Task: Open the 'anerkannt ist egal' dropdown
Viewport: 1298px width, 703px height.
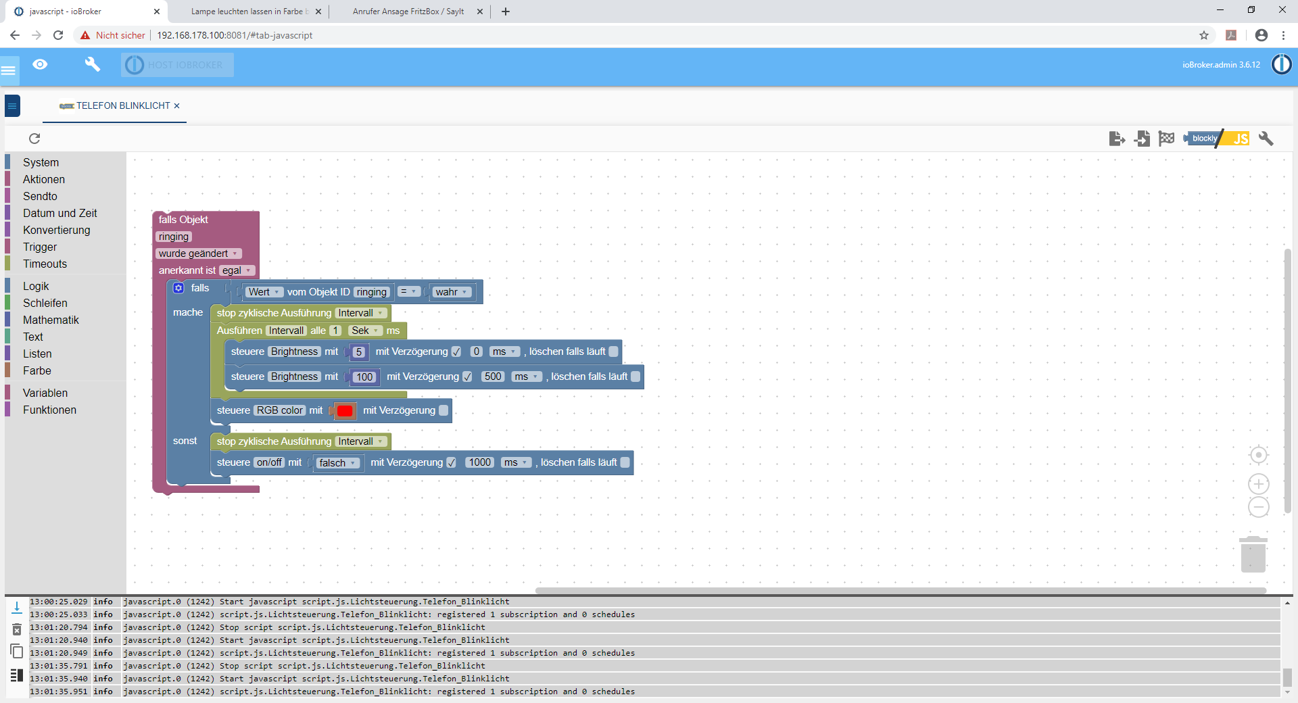Action: pyautogui.click(x=237, y=270)
